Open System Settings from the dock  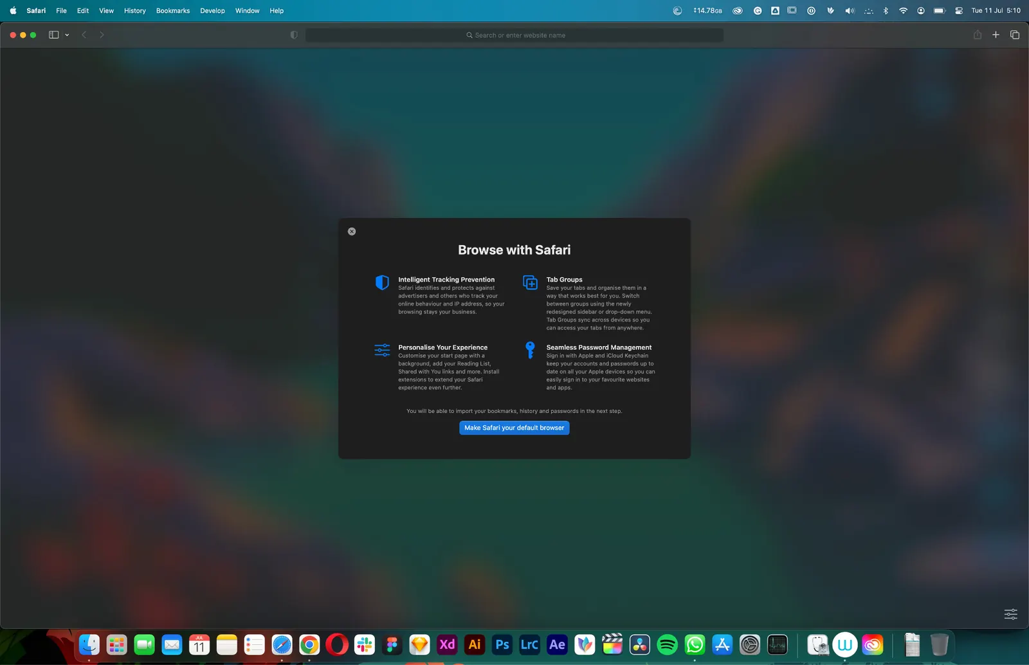click(750, 644)
